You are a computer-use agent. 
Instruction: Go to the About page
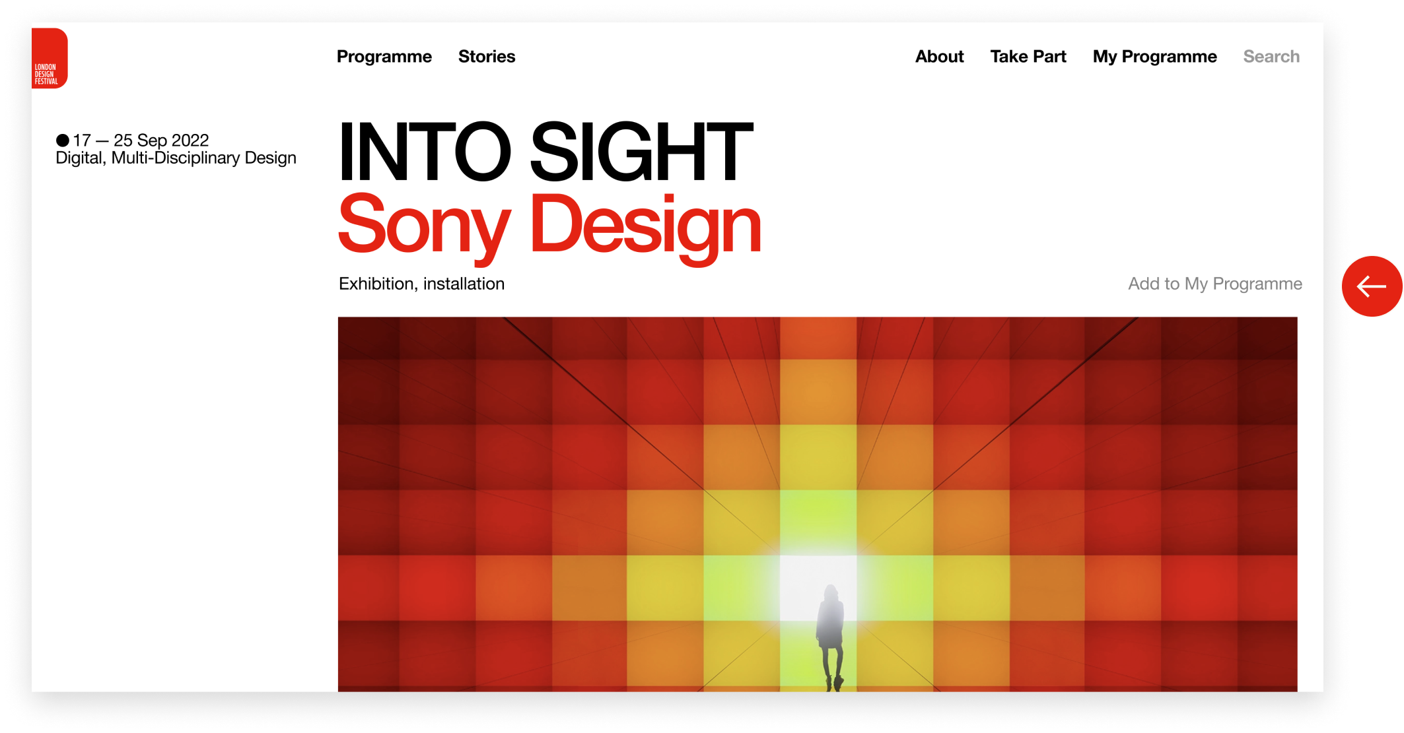(939, 57)
